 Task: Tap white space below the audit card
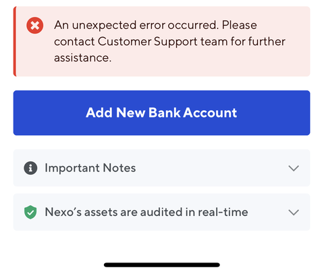(161, 245)
